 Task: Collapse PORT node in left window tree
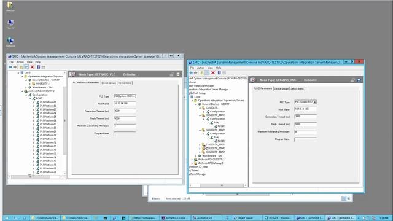[x=30, y=98]
